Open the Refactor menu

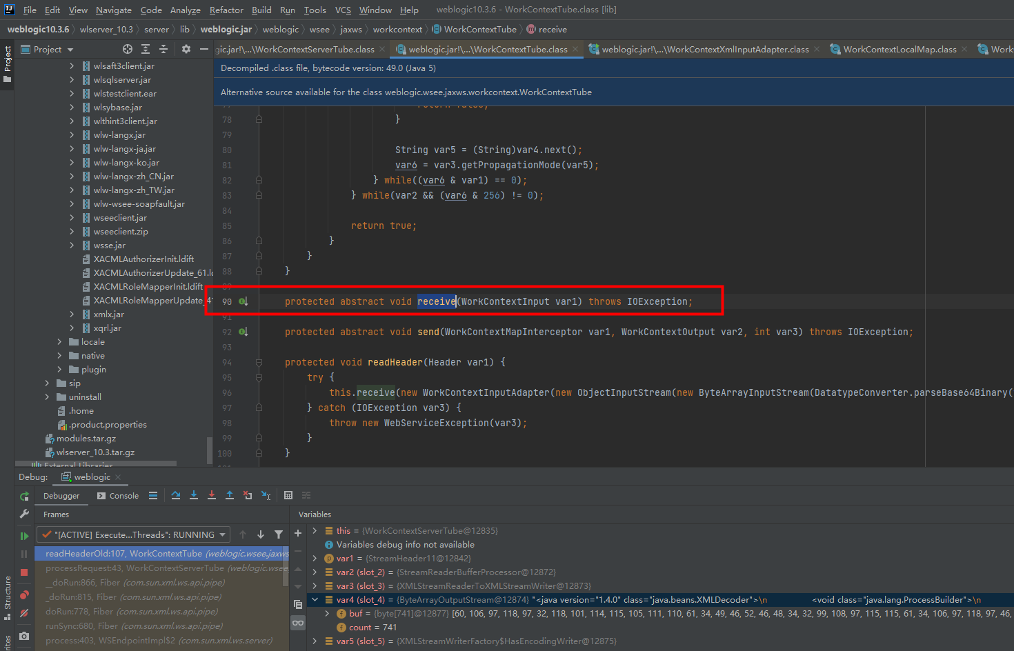[x=226, y=10]
